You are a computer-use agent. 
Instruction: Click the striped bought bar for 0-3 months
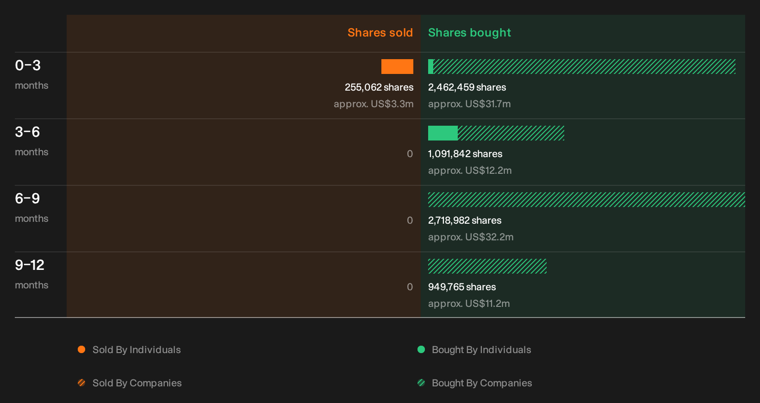click(x=585, y=67)
